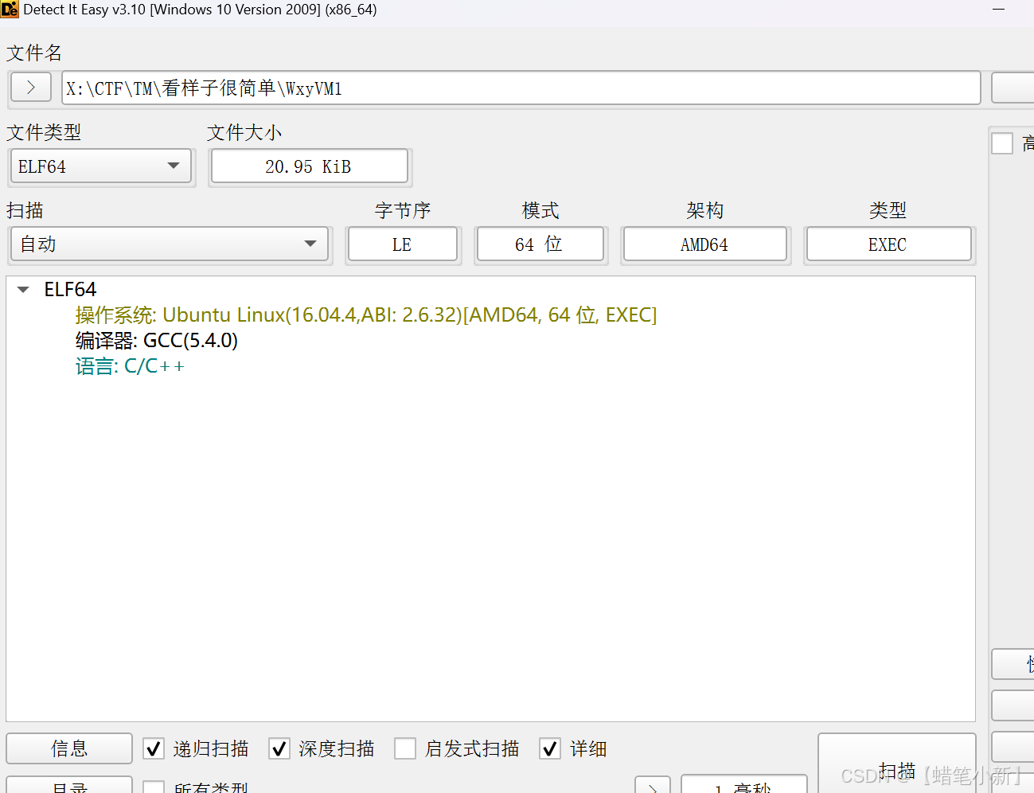Click the EXEC type button
This screenshot has width=1034, height=793.
point(888,244)
